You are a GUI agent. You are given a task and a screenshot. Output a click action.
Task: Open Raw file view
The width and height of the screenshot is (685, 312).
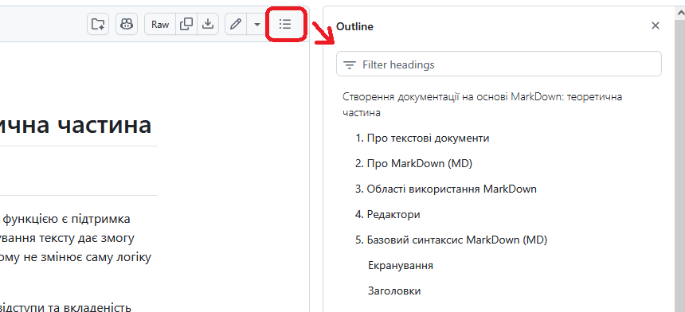160,24
